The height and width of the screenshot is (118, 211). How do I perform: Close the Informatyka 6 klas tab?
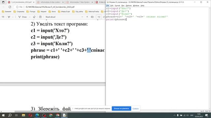coord(63,2)
